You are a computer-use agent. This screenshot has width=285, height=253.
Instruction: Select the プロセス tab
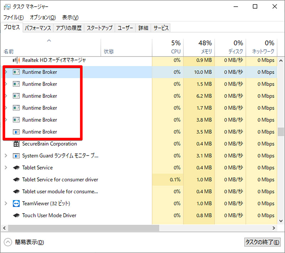coord(12,27)
